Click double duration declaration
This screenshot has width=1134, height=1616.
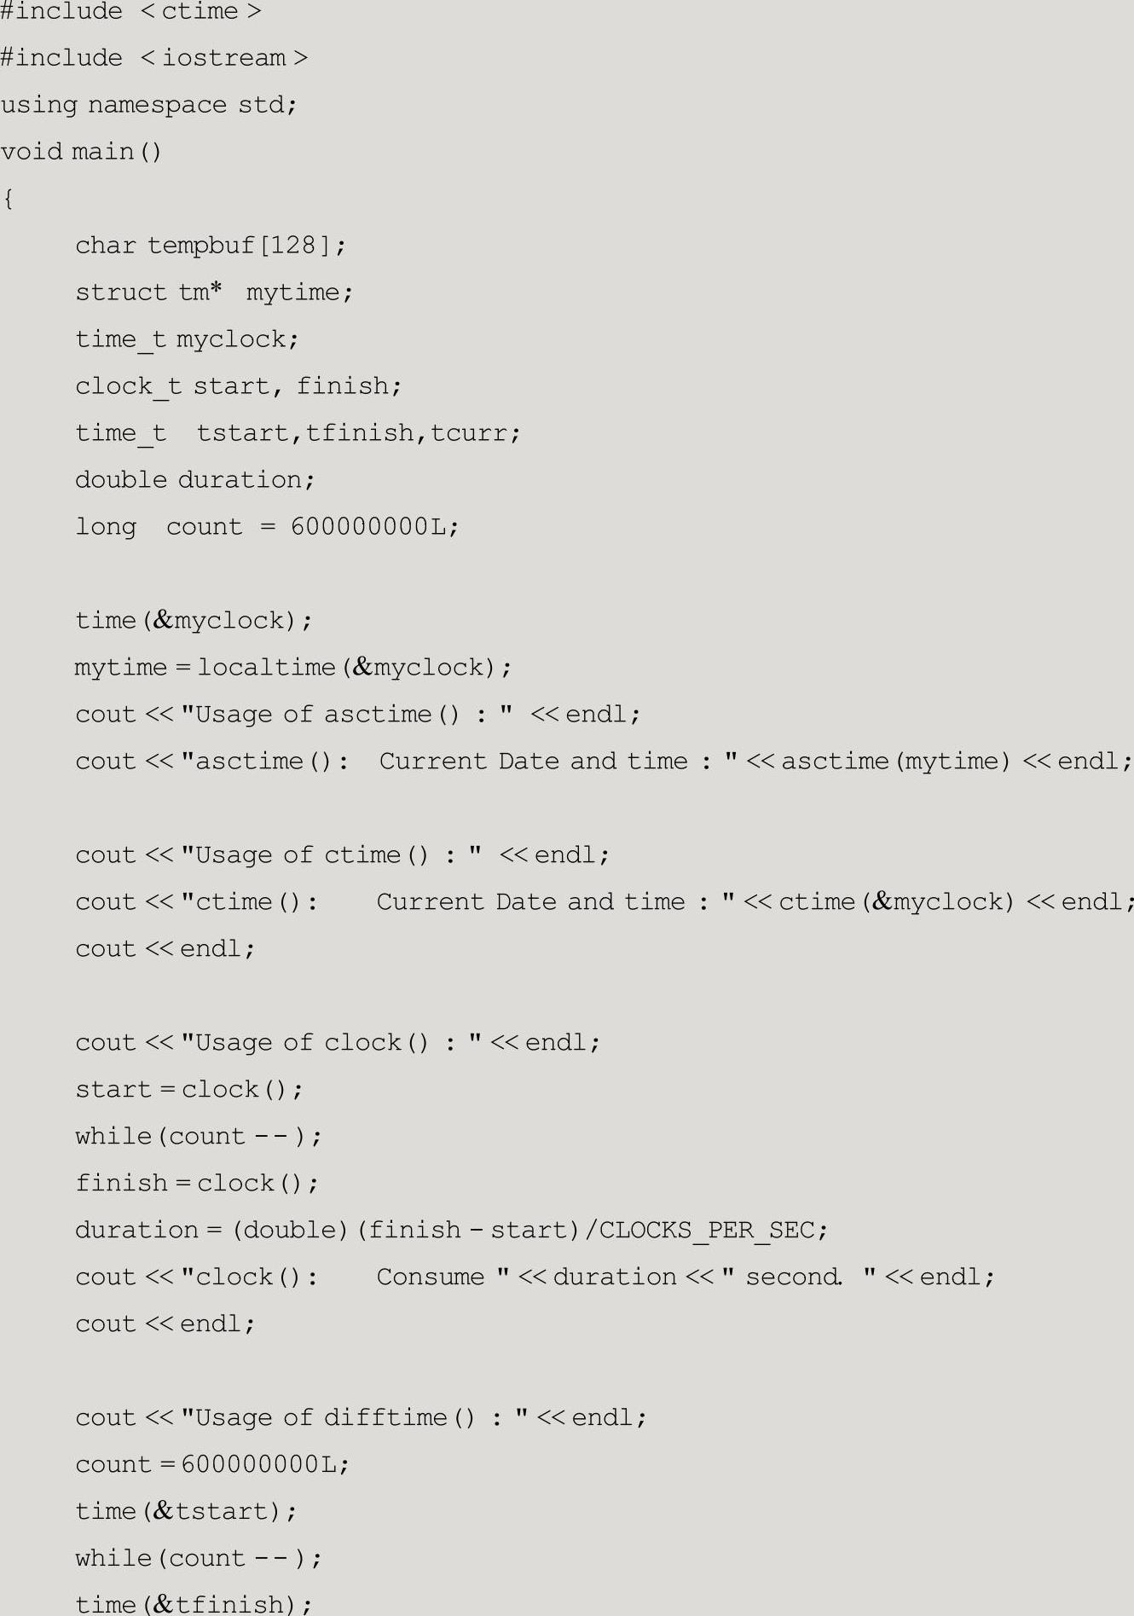point(194,480)
